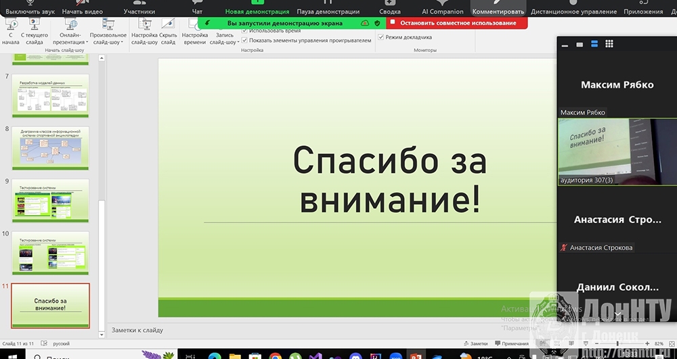Click the slide title Спасибо за внимание!

390,179
